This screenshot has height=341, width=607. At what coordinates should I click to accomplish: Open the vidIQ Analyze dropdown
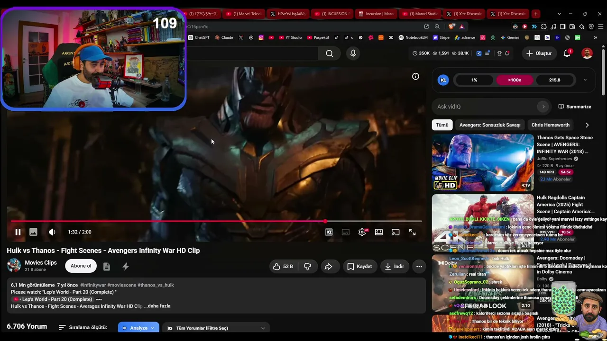click(138, 328)
